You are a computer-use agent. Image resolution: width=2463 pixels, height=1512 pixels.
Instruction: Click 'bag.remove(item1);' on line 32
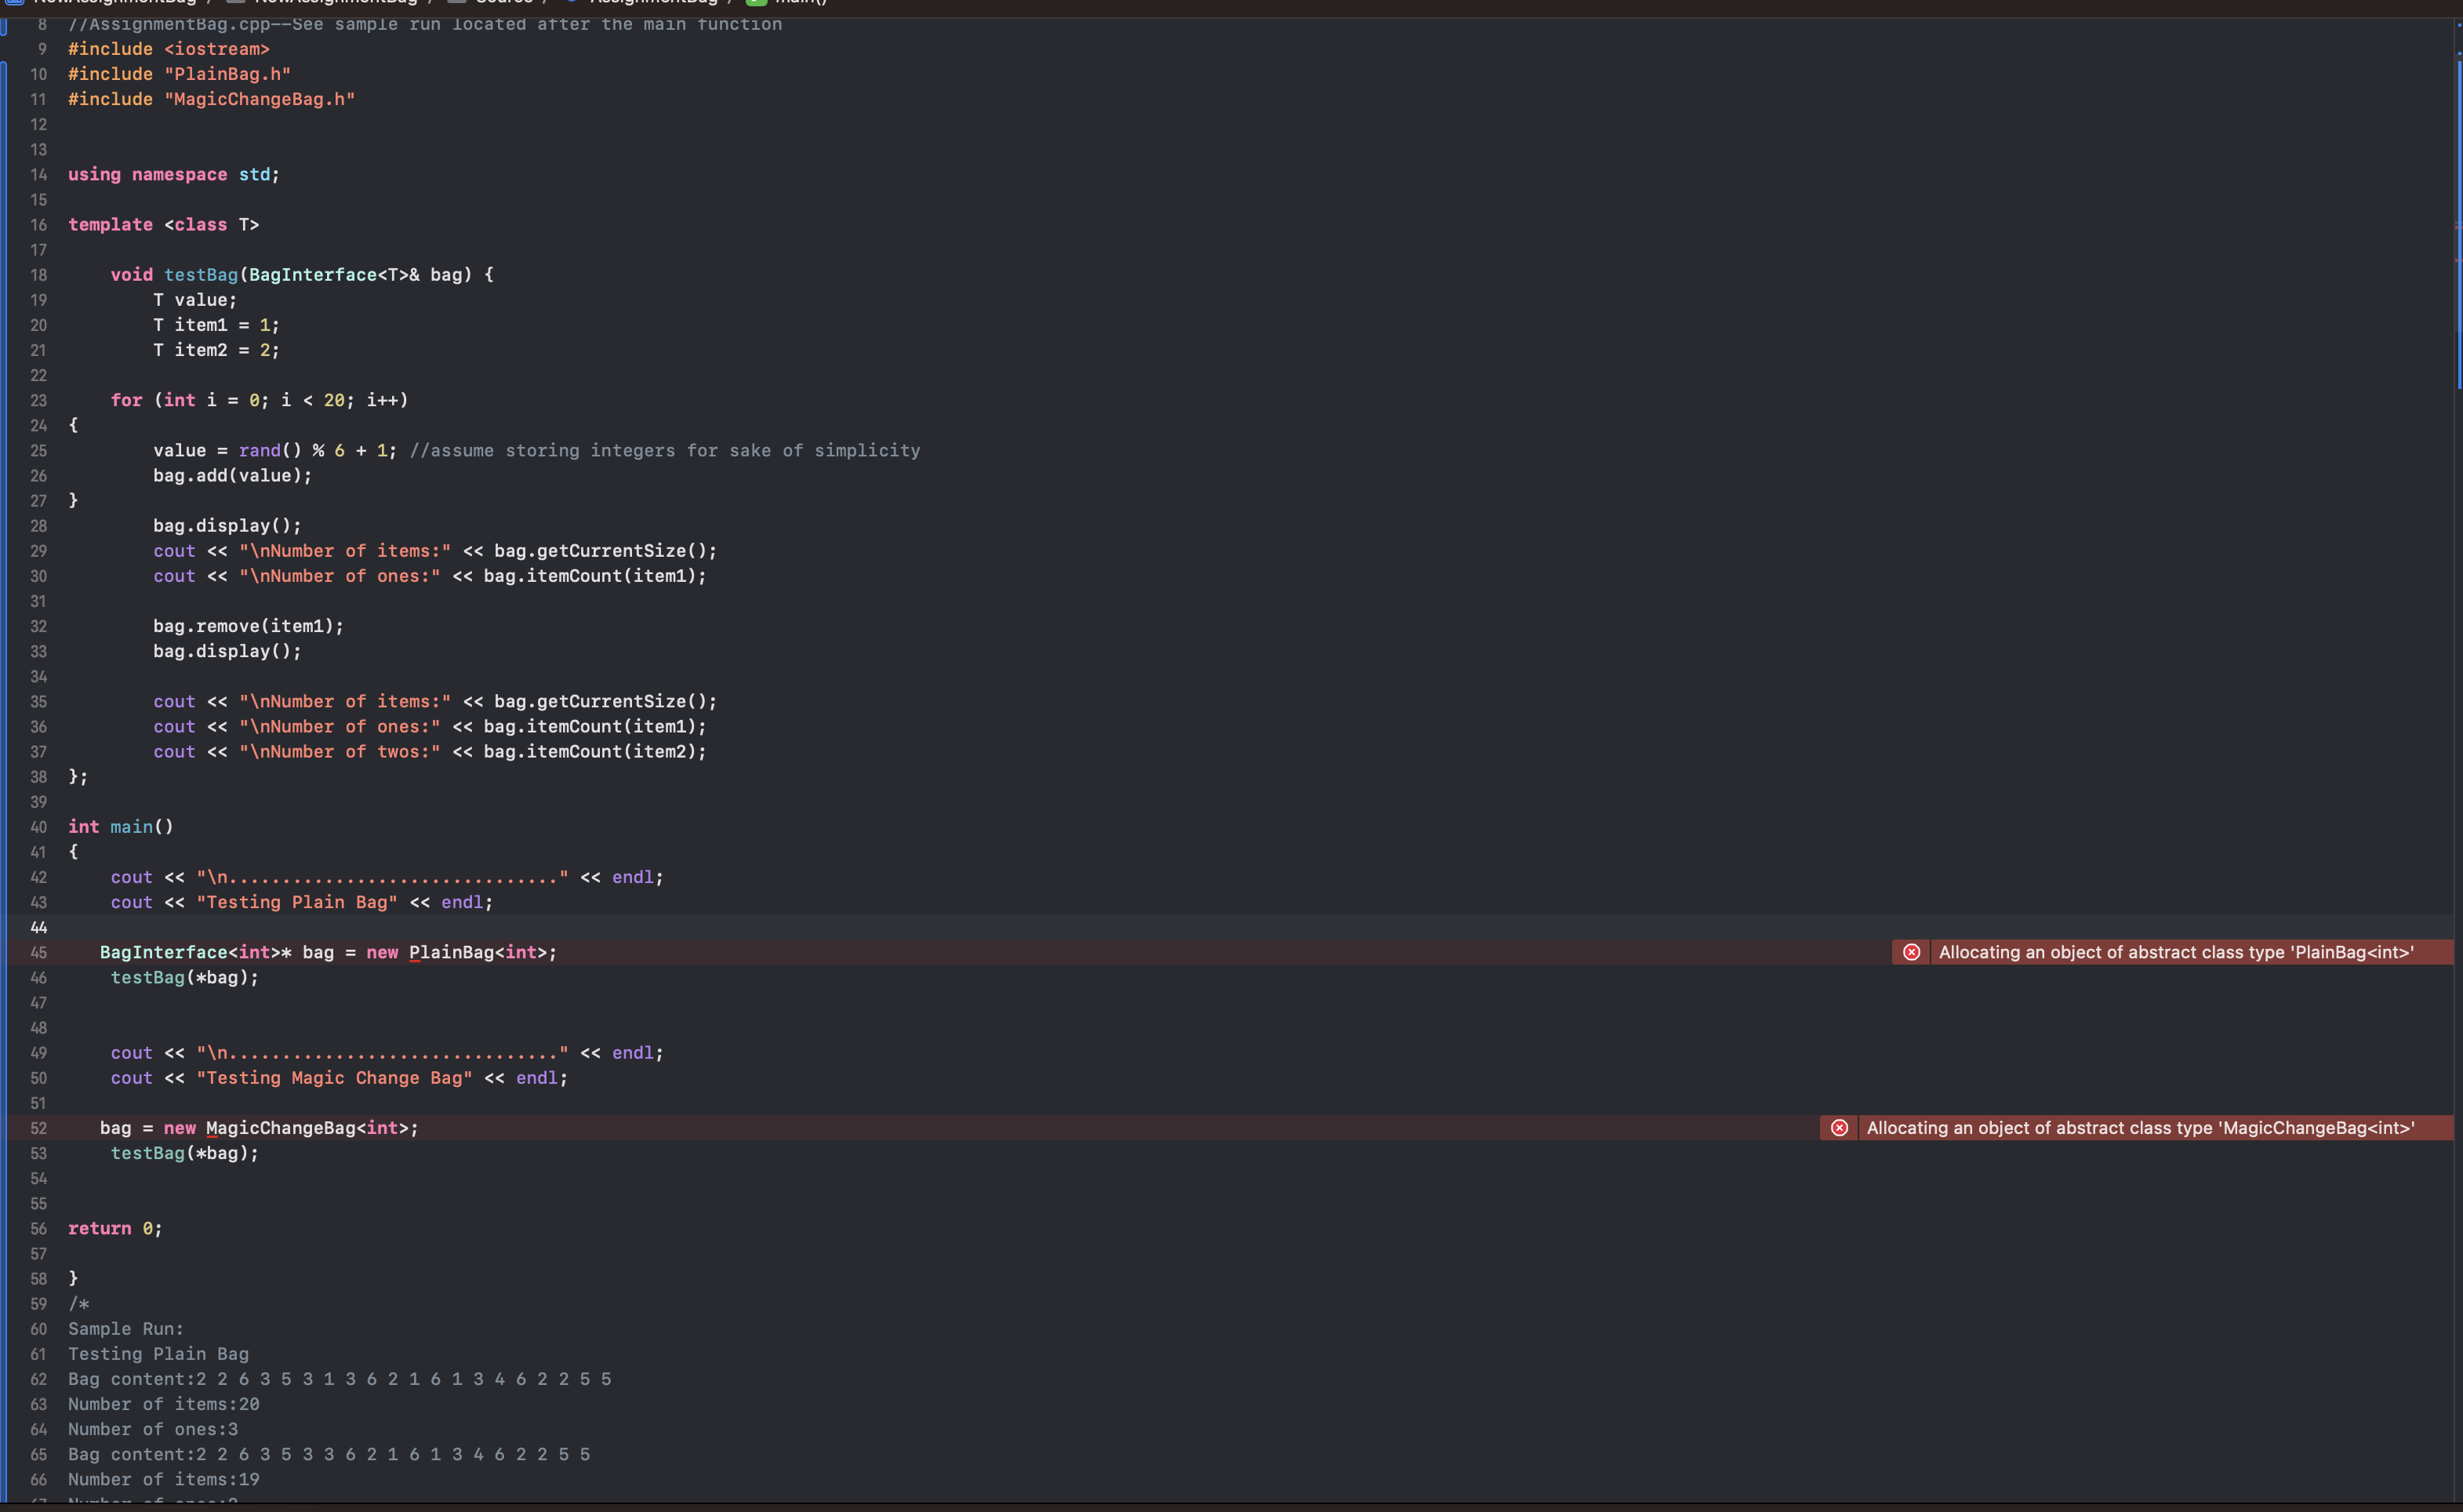(x=248, y=626)
